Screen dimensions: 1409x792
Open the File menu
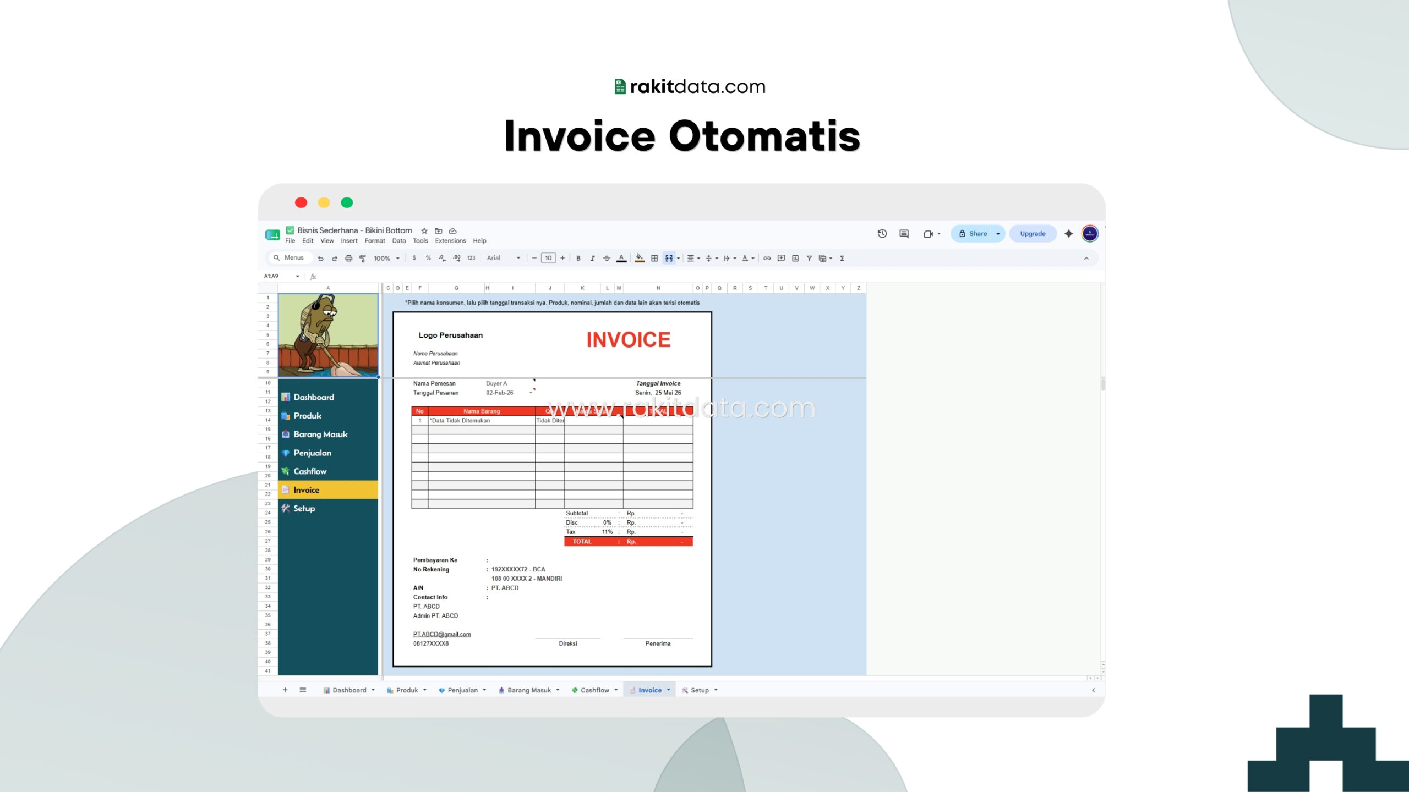click(290, 241)
